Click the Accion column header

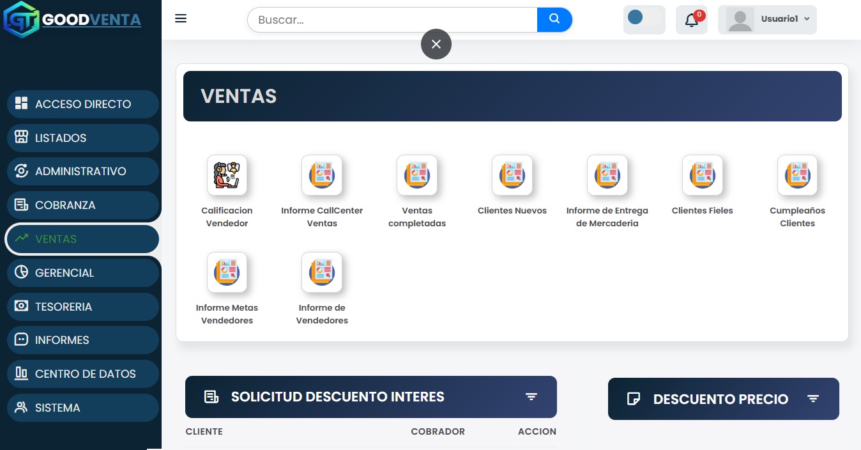coord(537,431)
